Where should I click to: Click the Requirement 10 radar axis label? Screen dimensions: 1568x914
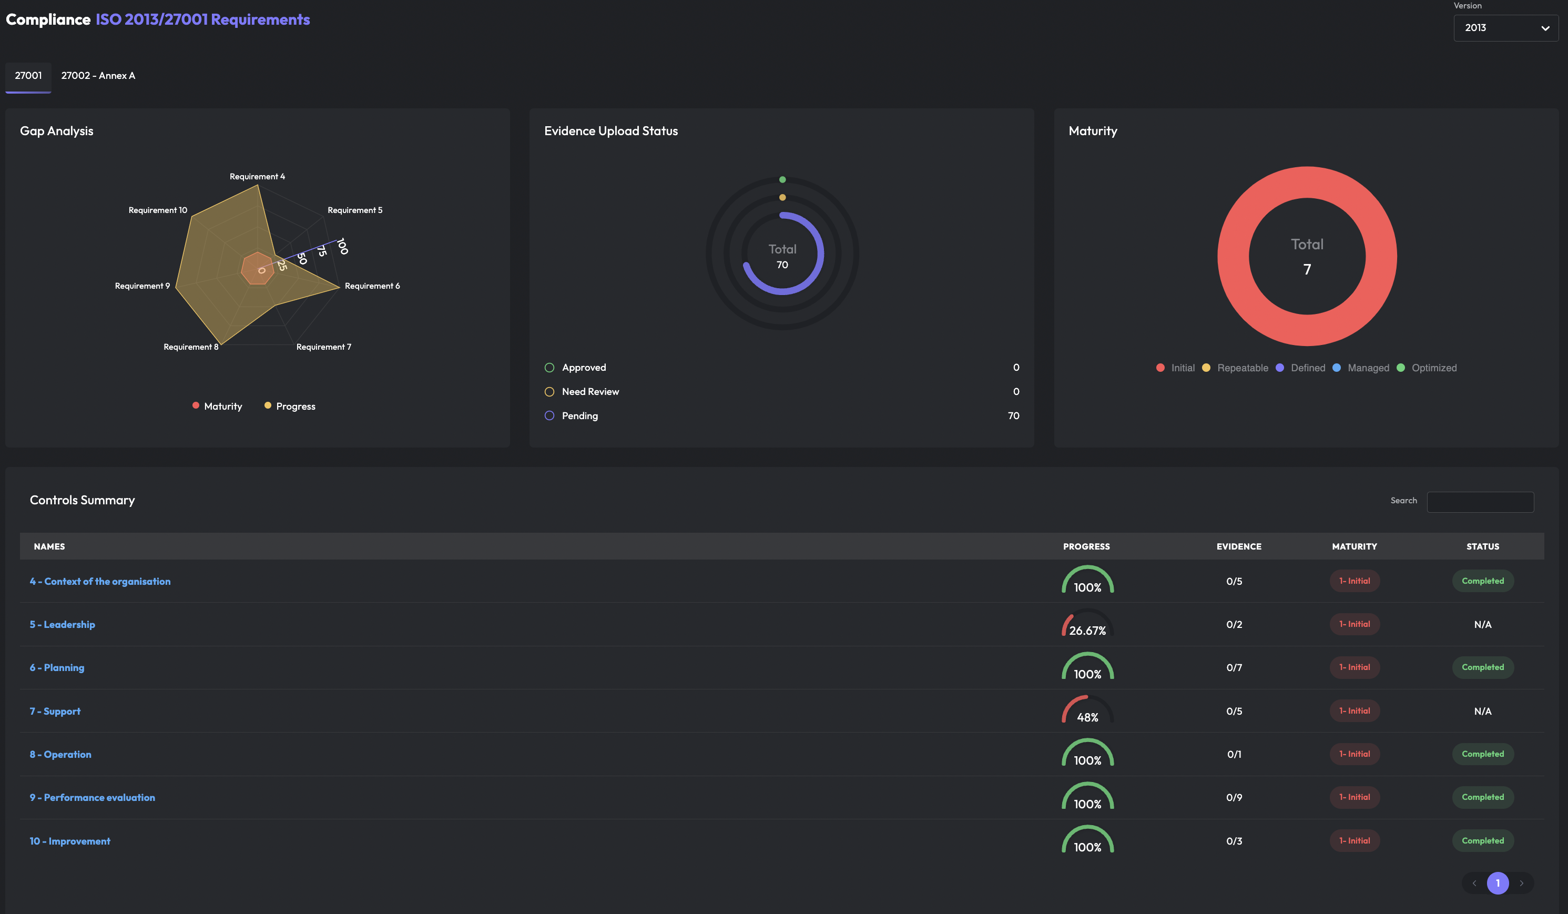click(157, 210)
